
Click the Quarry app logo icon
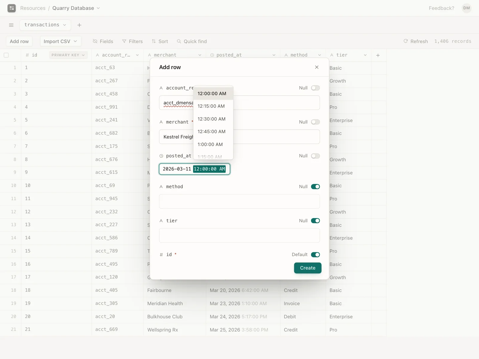pyautogui.click(x=12, y=8)
